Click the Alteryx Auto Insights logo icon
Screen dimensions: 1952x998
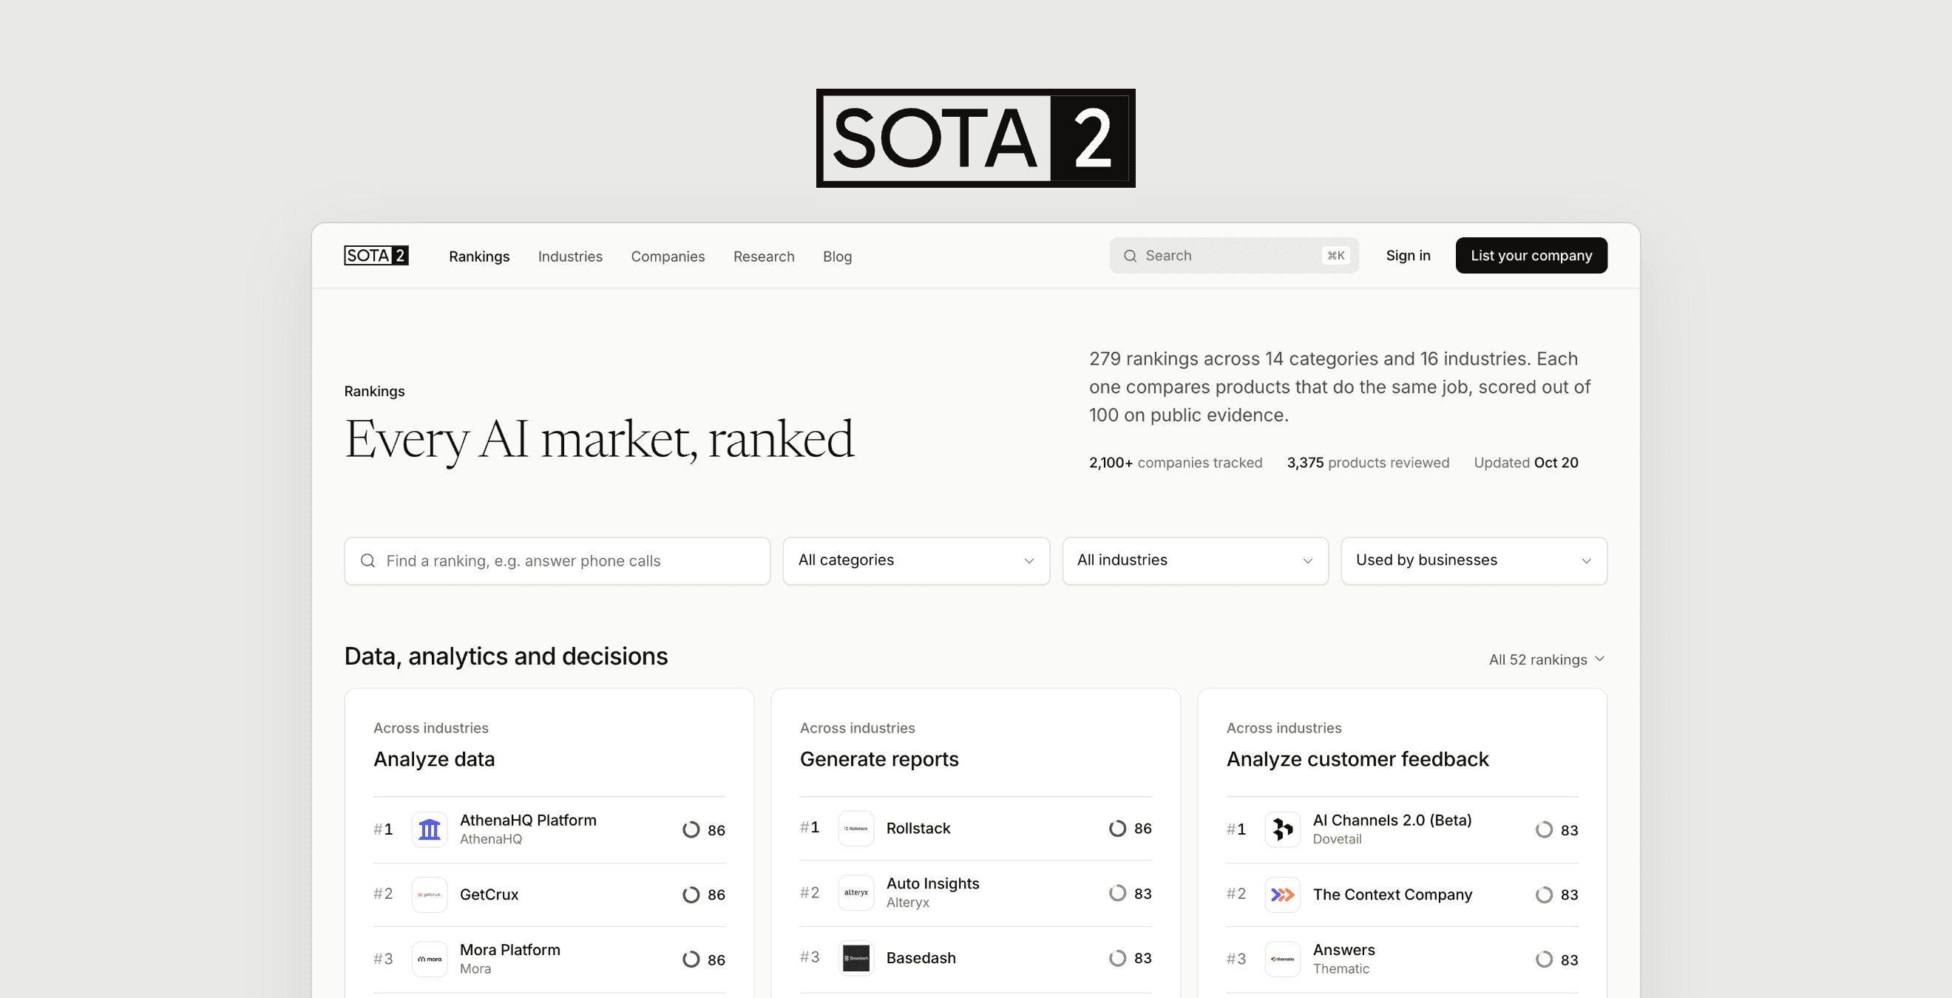point(856,893)
